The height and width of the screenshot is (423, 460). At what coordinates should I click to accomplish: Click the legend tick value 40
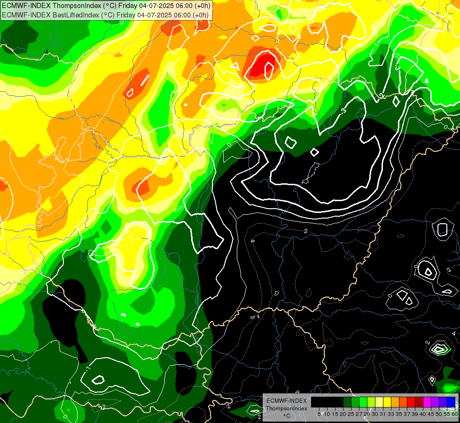(x=423, y=414)
